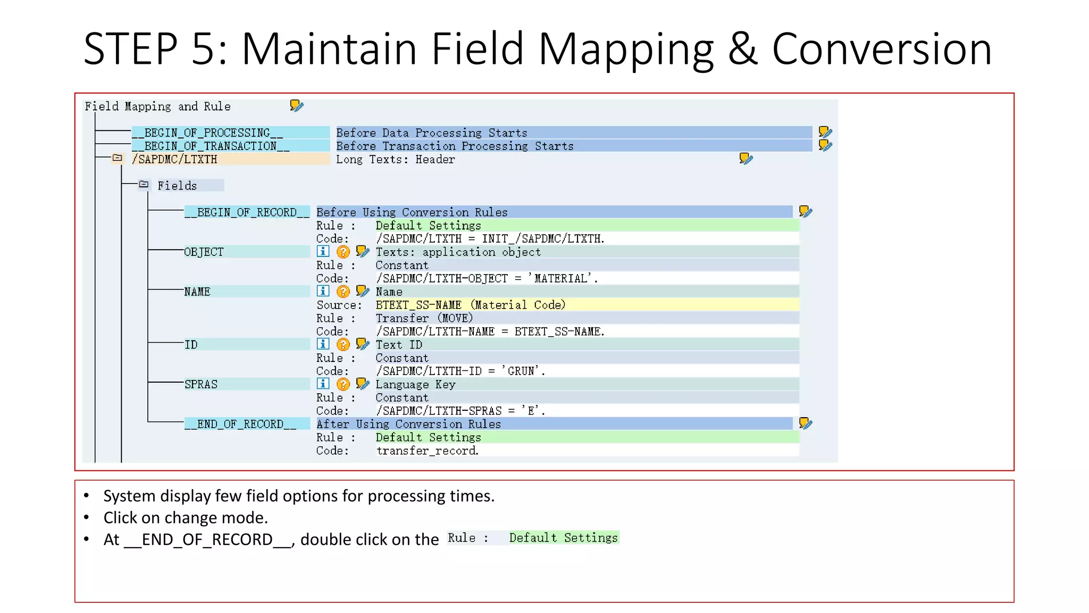
Task: Collapse the Fields folder node
Action: tap(144, 185)
